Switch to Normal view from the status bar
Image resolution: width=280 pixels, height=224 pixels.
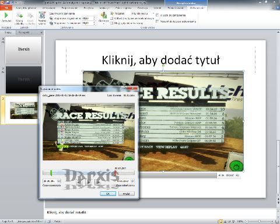pyautogui.click(x=220, y=222)
